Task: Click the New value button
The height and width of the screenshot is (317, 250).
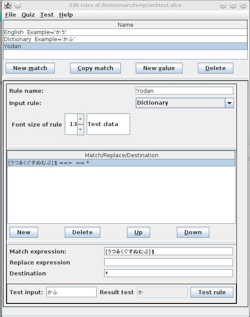Action: [x=159, y=68]
